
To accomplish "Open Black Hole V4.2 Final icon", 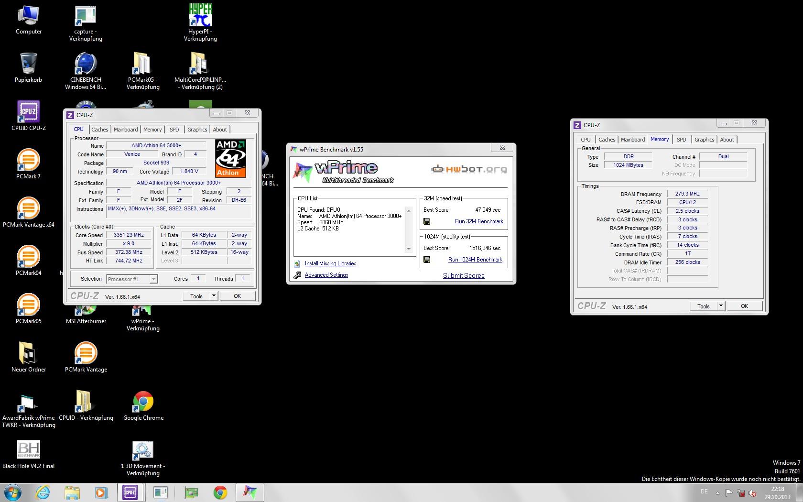I will [x=29, y=455].
